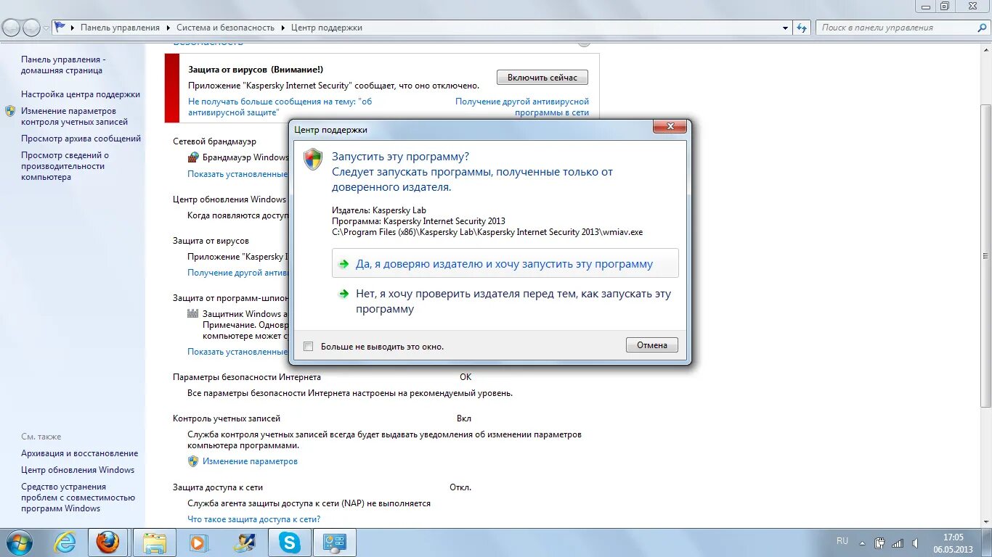Click the RU language indicator
The height and width of the screenshot is (557, 992).
pos(842,541)
